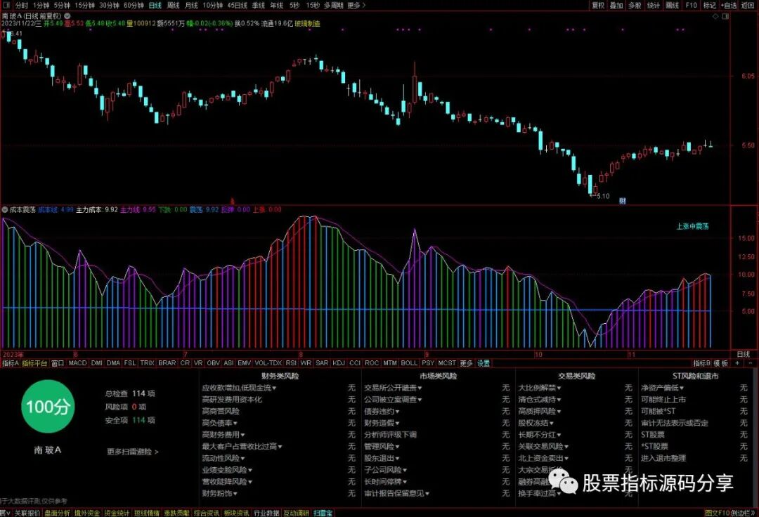Expand 更多 periods chevron in top bar
The width and height of the screenshot is (759, 517).
tap(356, 6)
